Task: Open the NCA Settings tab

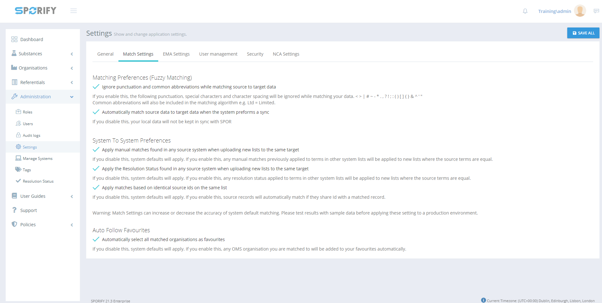Action: click(x=286, y=54)
